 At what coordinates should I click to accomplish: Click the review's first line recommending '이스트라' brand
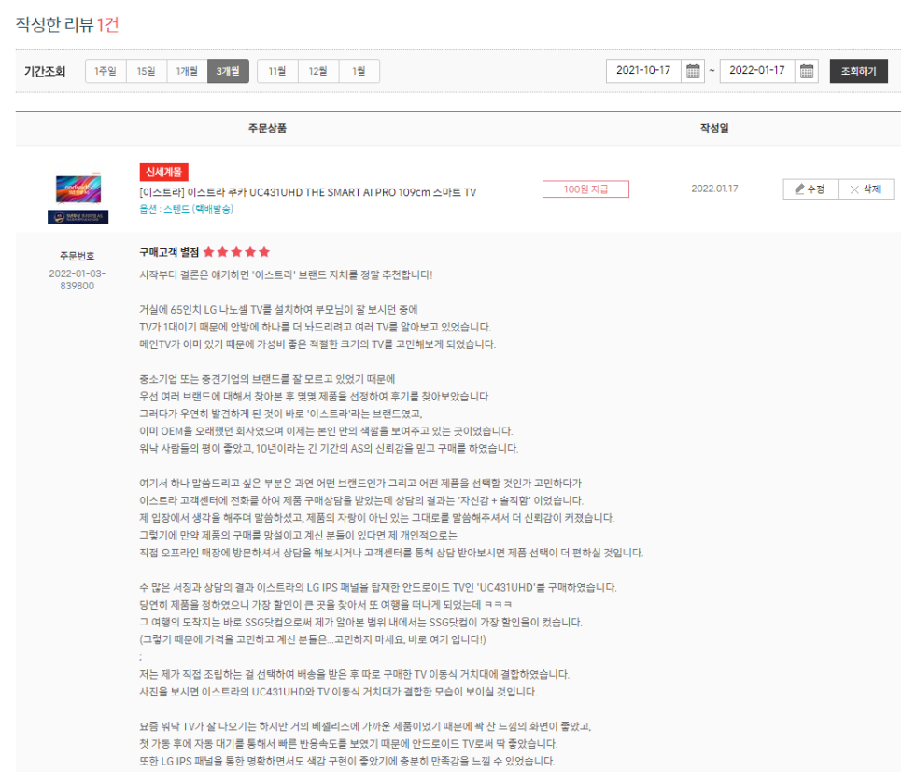(x=286, y=275)
